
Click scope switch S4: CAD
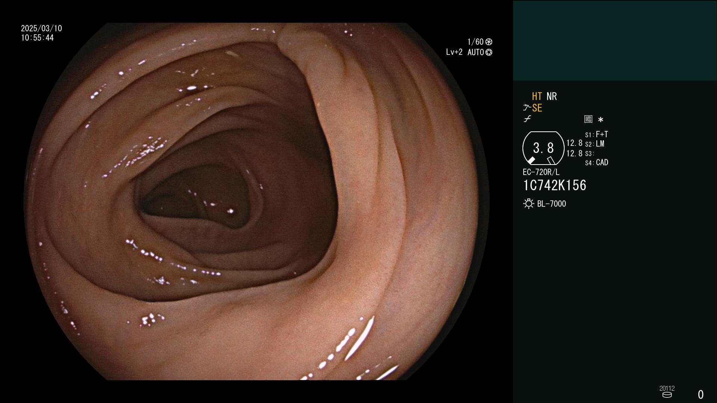point(597,163)
